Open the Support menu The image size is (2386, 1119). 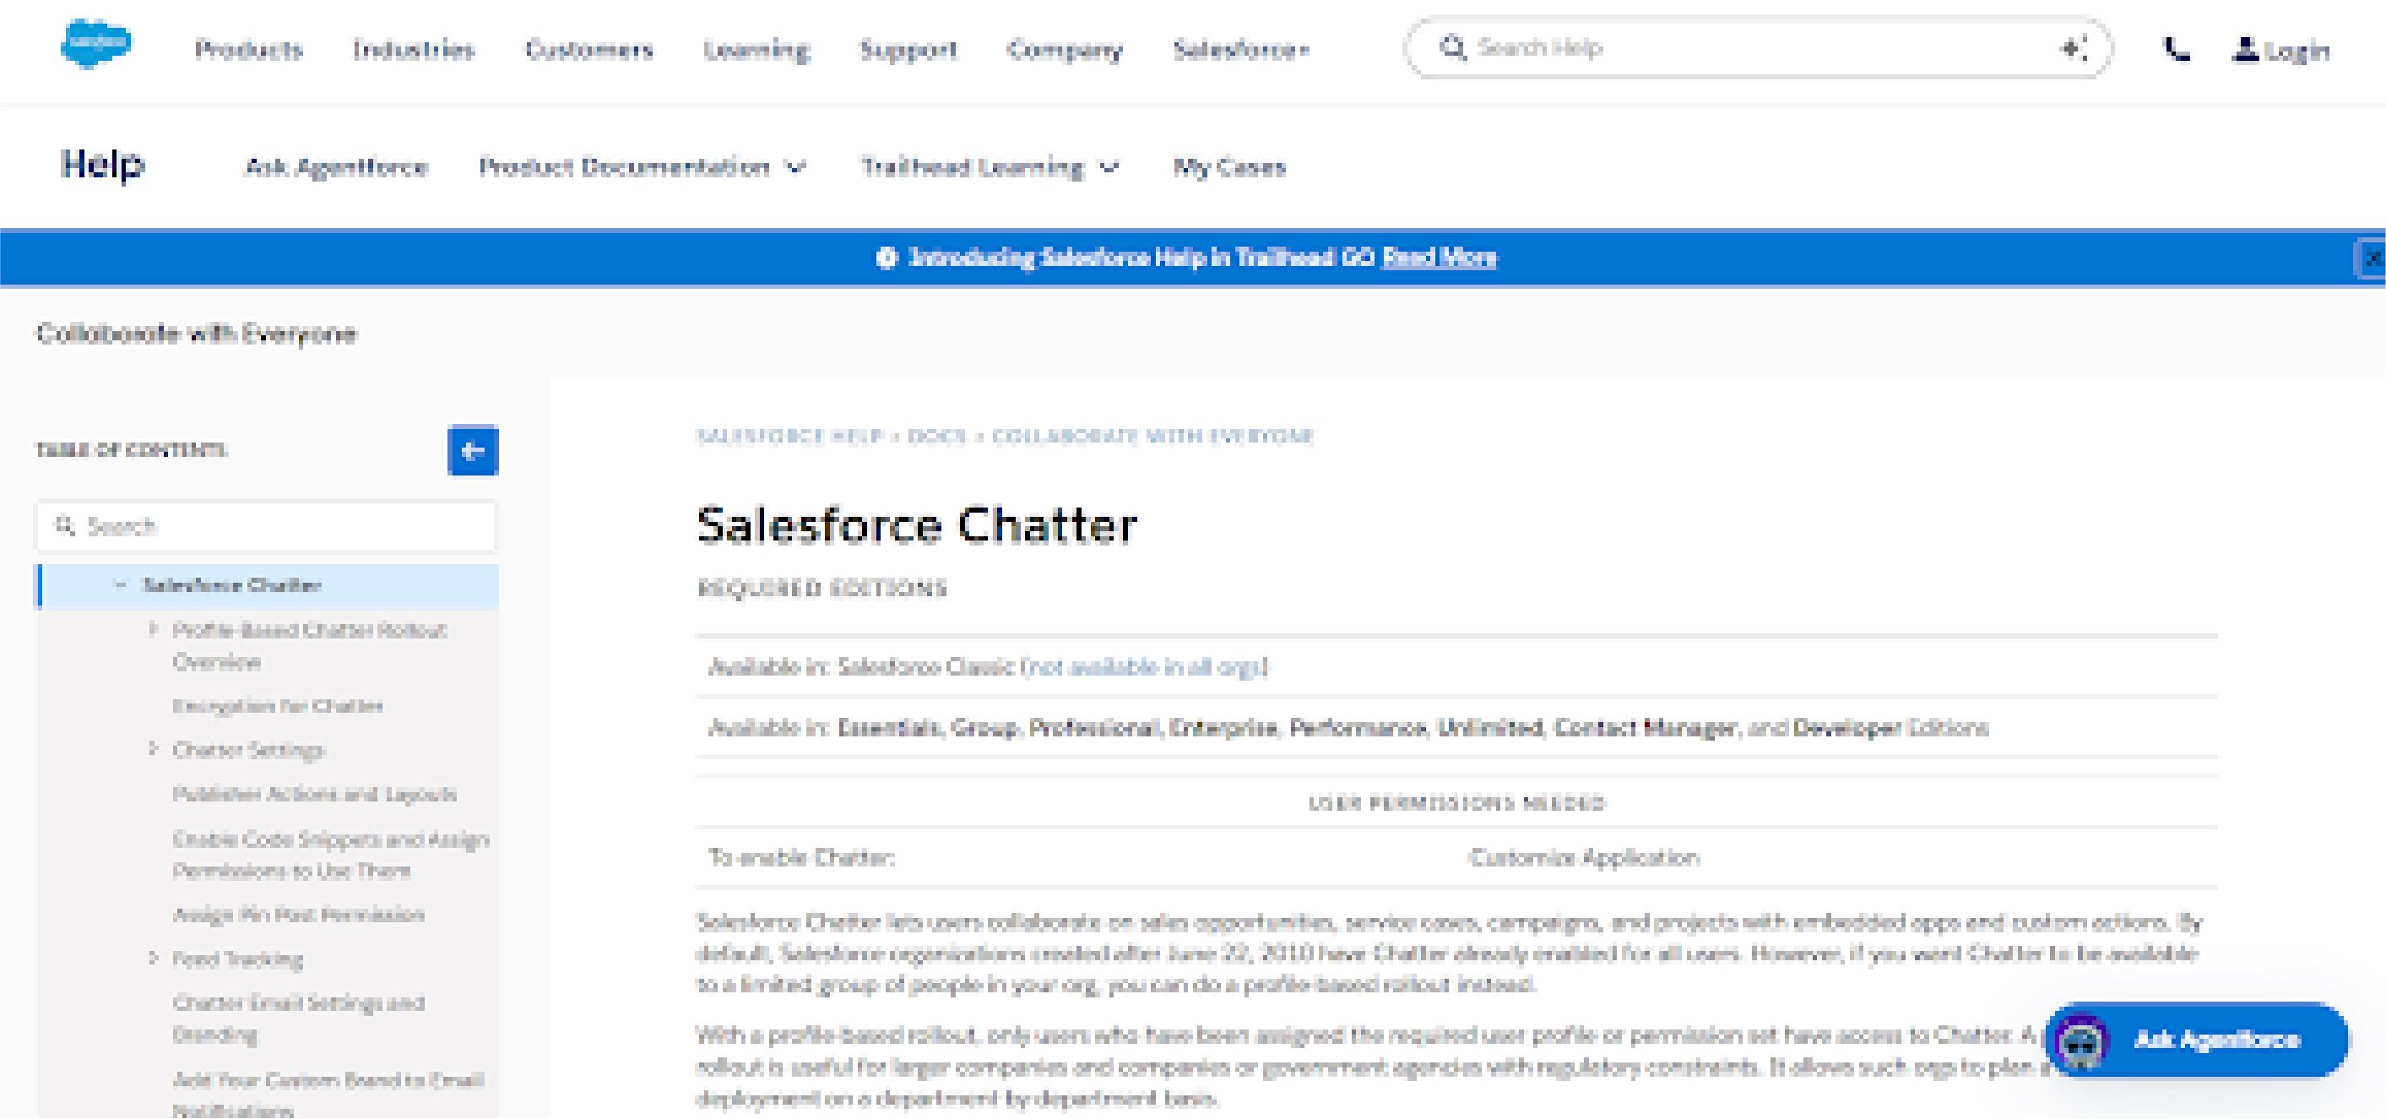point(908,49)
